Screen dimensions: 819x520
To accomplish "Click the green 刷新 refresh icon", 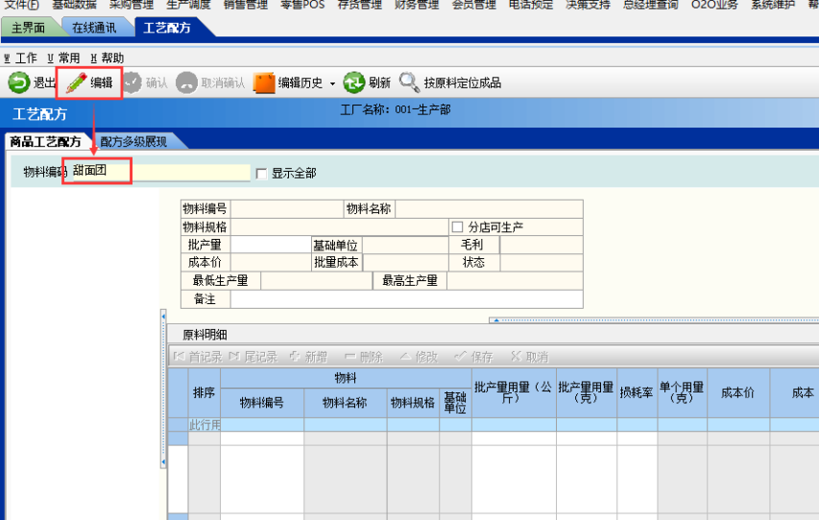I will pos(353,83).
